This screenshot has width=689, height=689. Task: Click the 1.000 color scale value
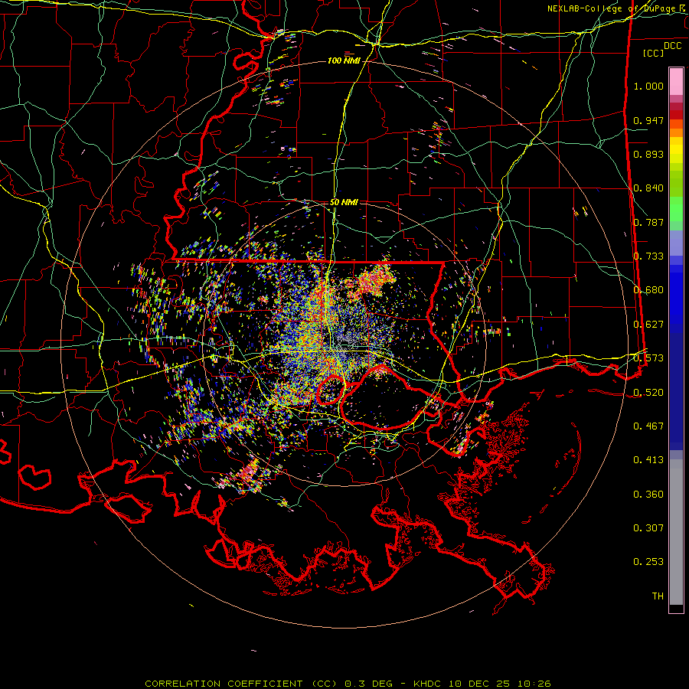click(648, 86)
